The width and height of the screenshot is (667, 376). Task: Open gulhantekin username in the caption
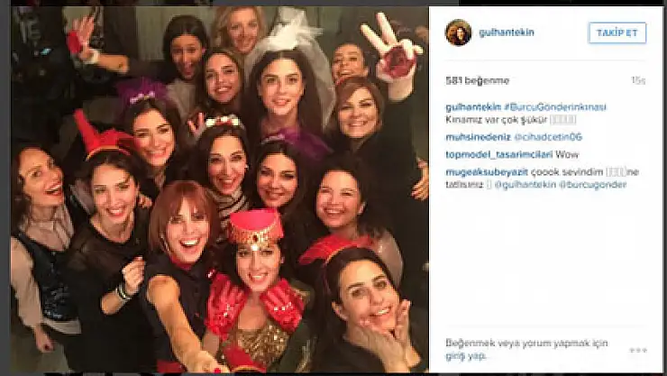point(473,107)
